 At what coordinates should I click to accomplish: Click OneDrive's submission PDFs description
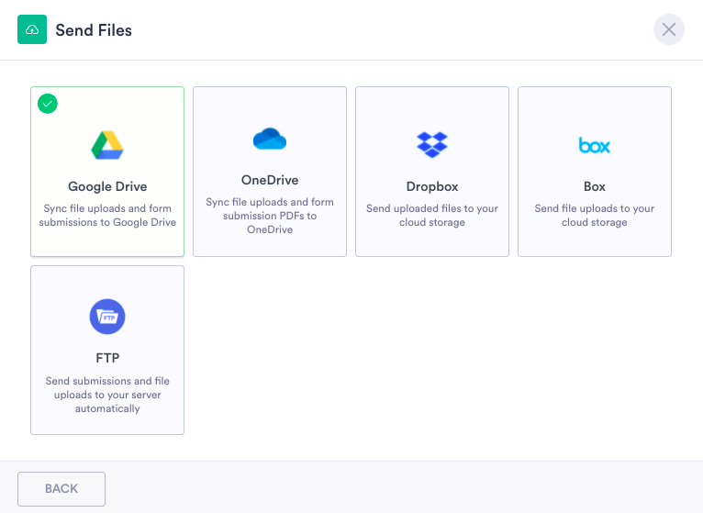270,216
